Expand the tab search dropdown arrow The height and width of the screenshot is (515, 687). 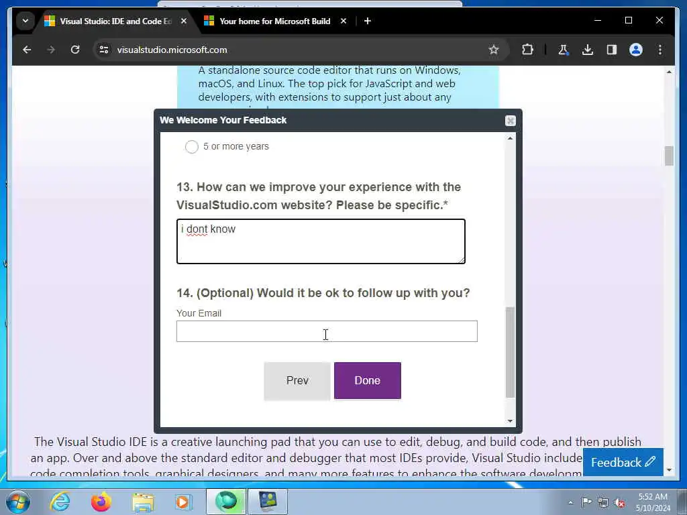pyautogui.click(x=25, y=21)
